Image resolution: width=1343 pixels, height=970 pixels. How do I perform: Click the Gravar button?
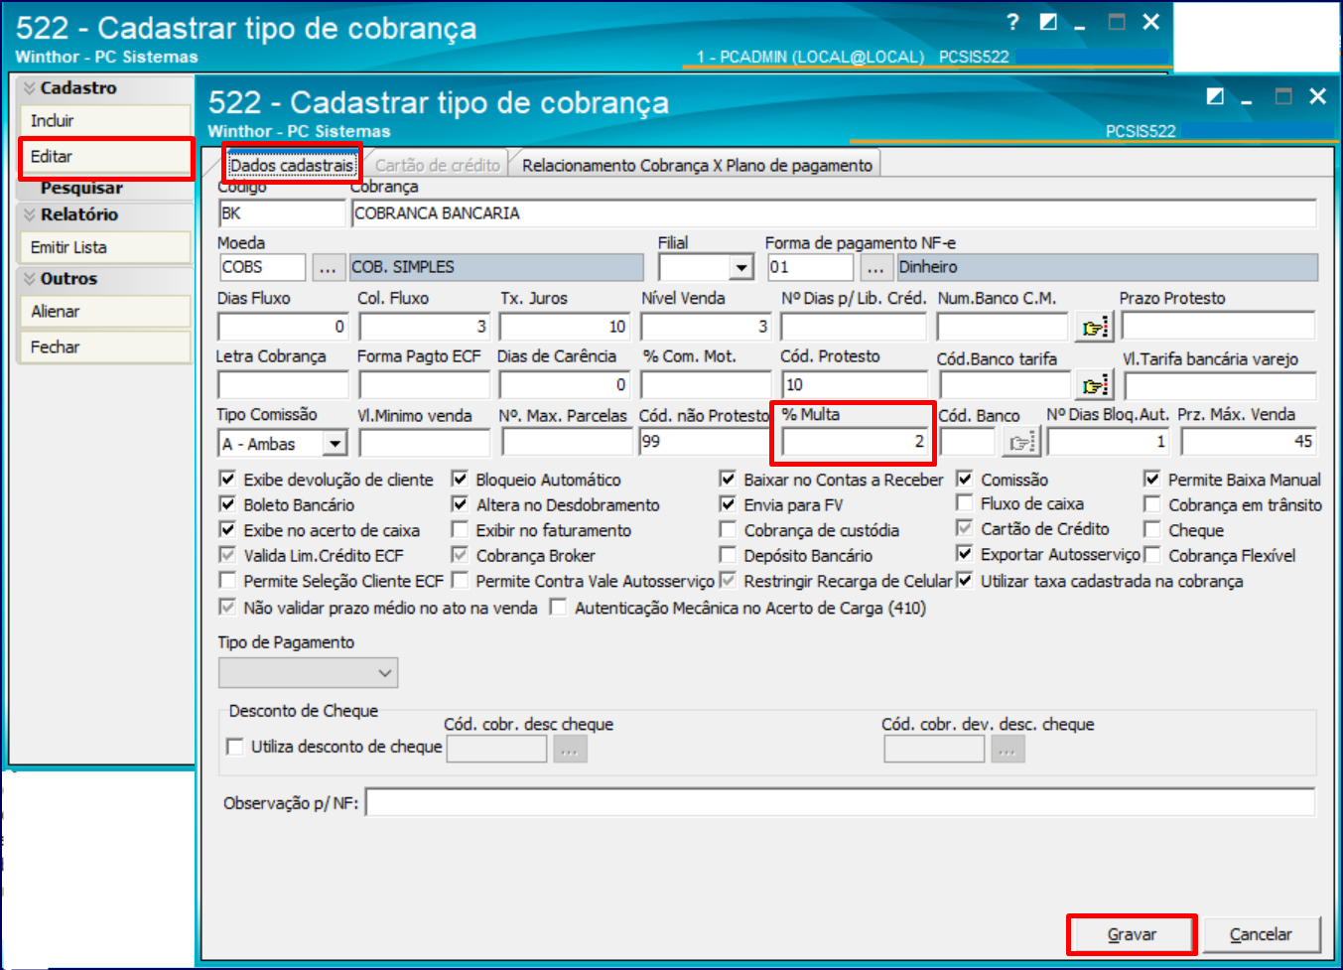click(1132, 934)
